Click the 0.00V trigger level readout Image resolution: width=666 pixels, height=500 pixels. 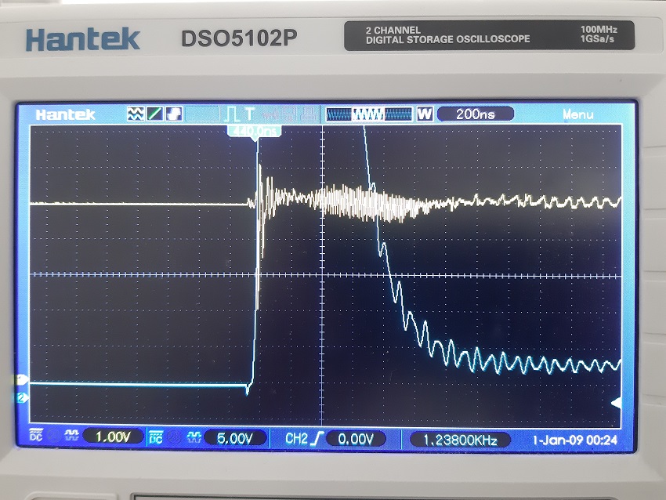click(356, 439)
